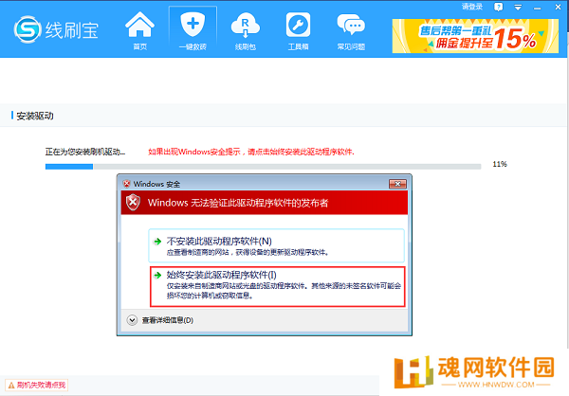The width and height of the screenshot is (569, 396).
Task: Expand 查看详细信息(D)
Action: click(160, 320)
